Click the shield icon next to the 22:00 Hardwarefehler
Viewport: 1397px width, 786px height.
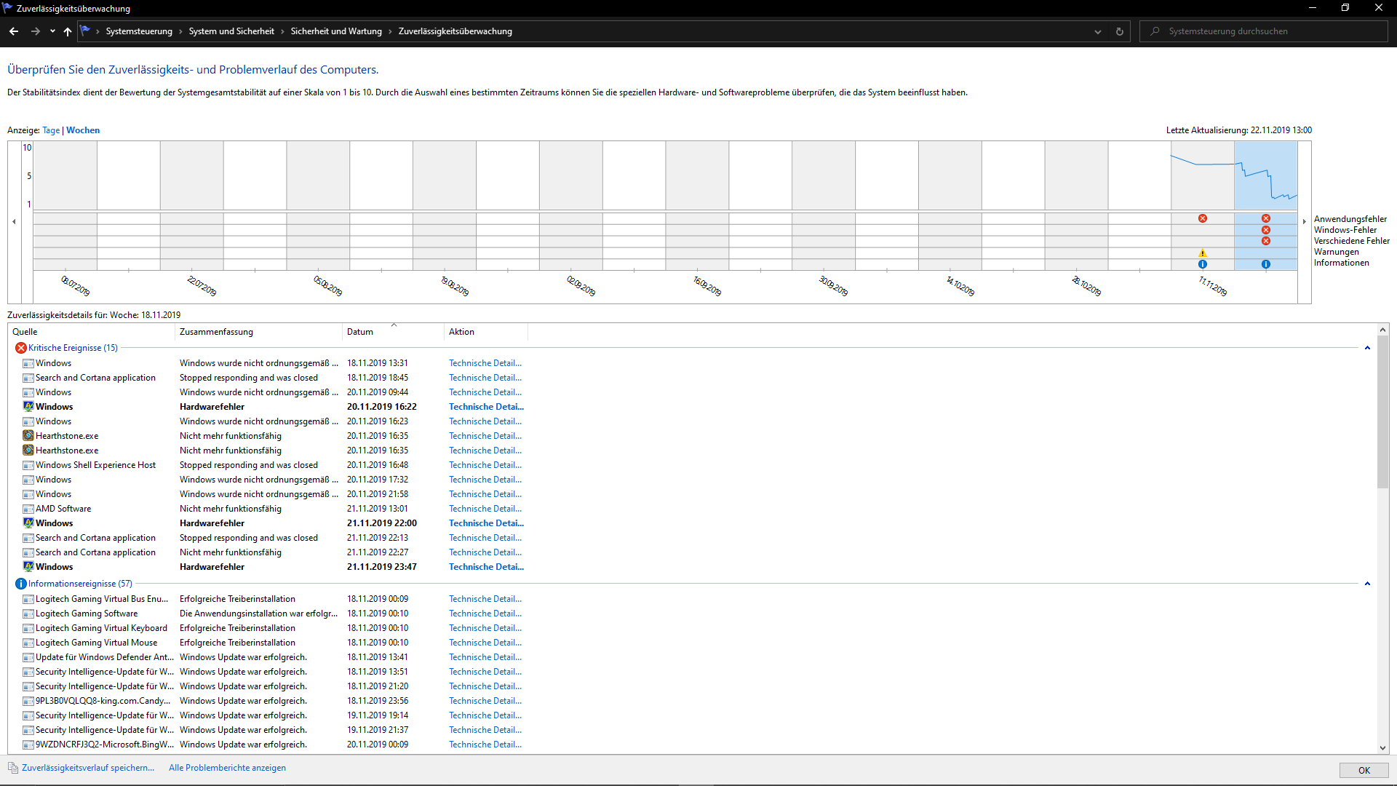coord(28,523)
